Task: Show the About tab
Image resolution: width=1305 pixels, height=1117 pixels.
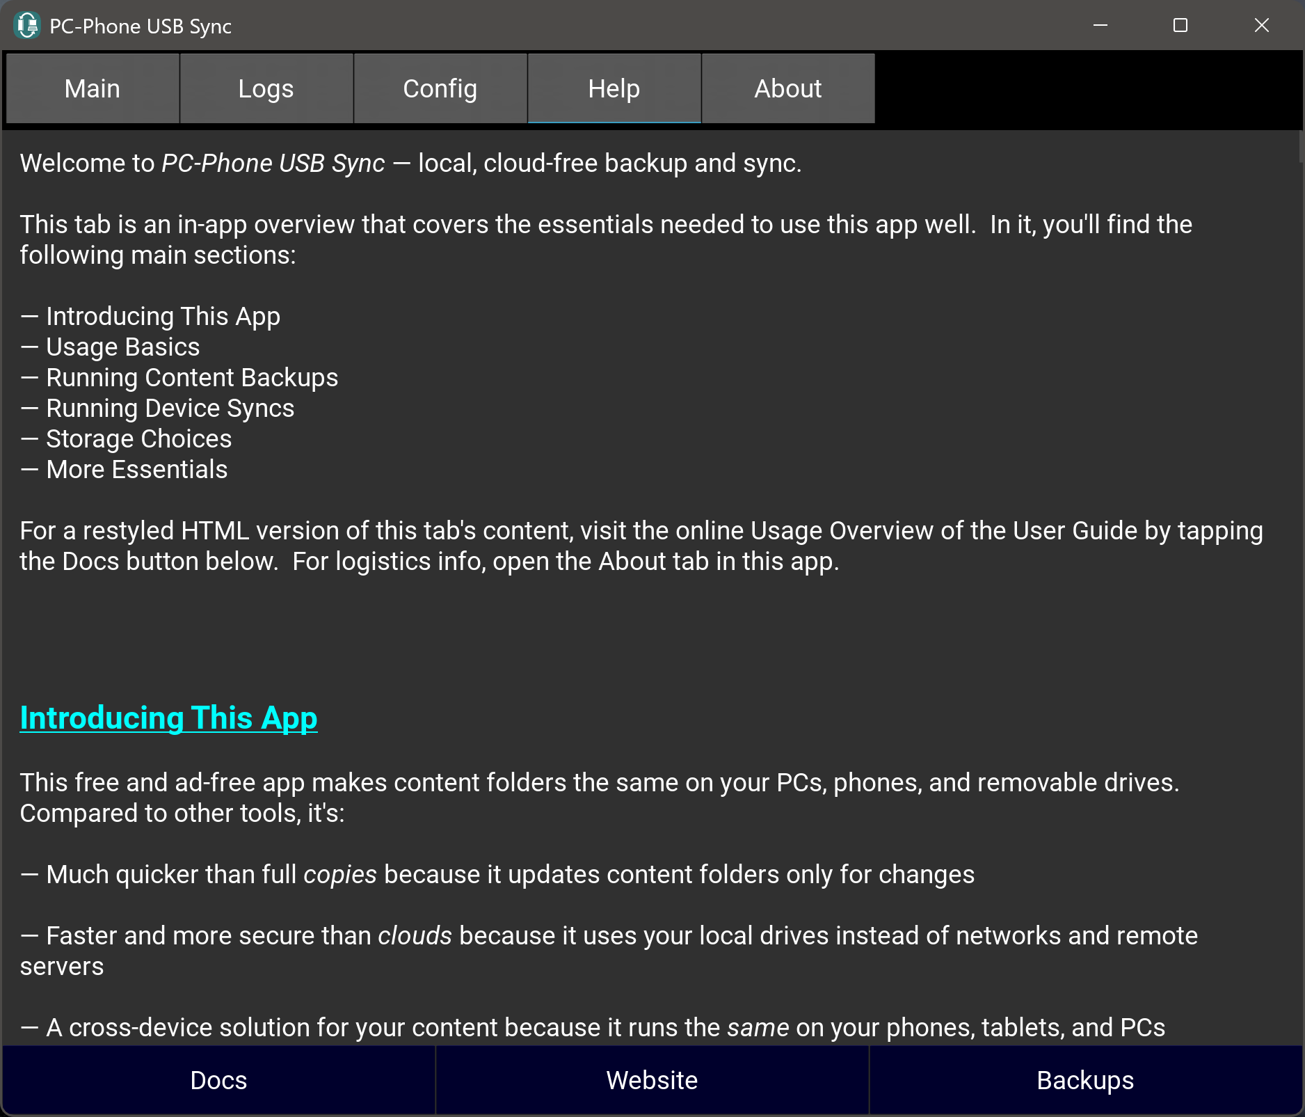Action: 788,89
